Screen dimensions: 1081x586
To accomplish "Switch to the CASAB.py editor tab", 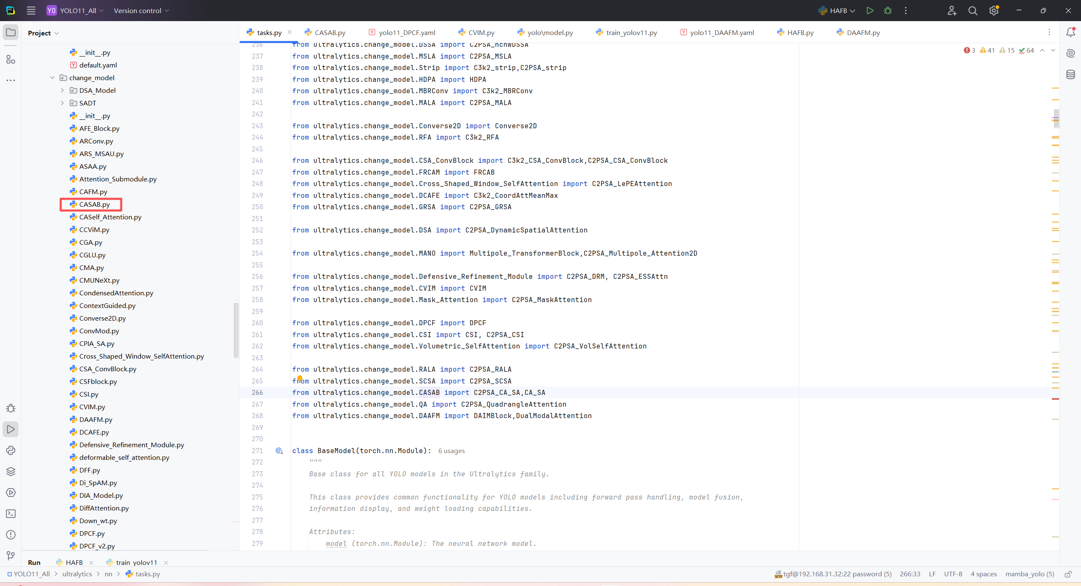I will click(329, 32).
